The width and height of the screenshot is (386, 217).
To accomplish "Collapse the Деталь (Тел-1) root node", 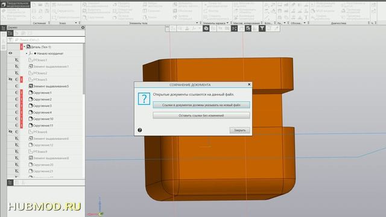I will coord(24,47).
